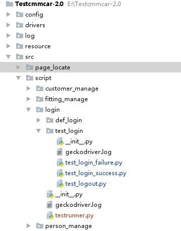Viewport: 181px width, 231px height.
Task: Select __init__.py inside test_login
Action: 79,141
